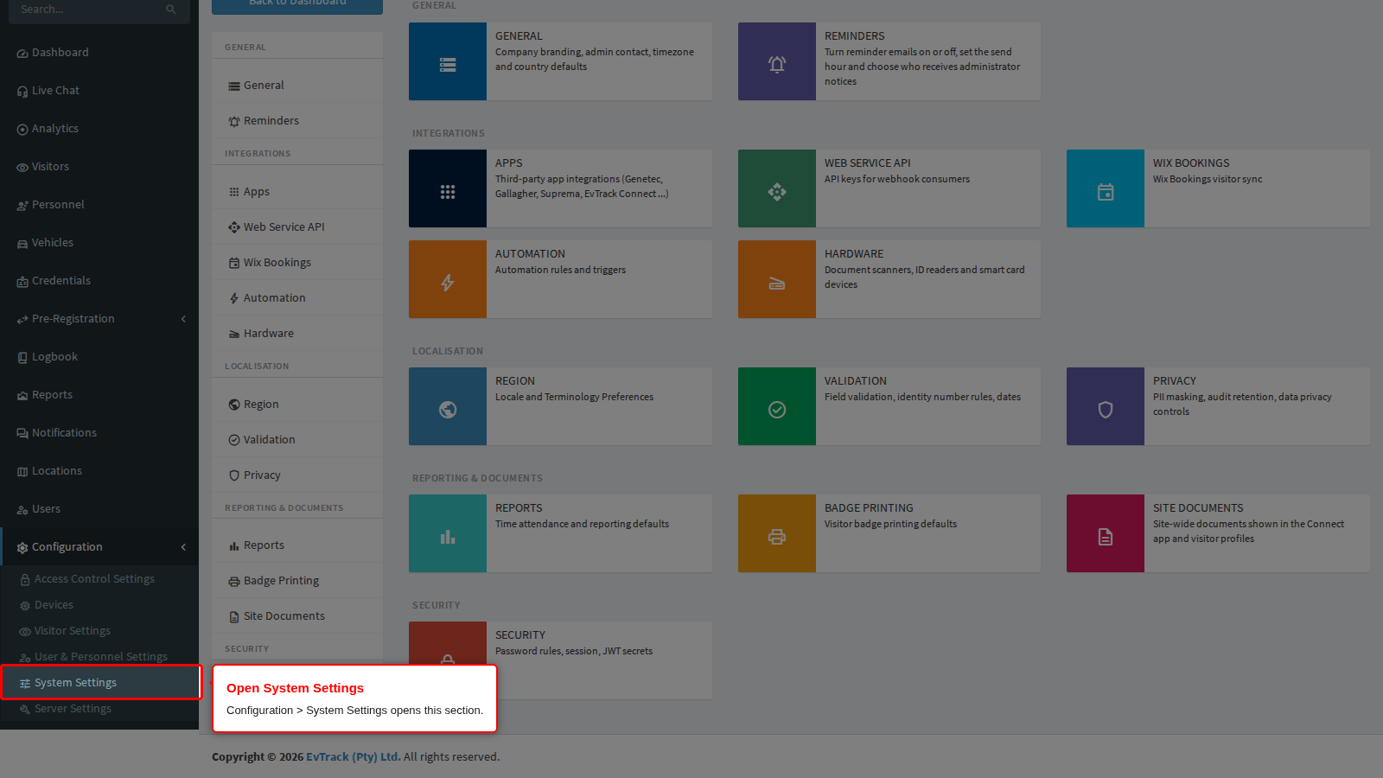This screenshot has height=778, width=1383.
Task: Click the Logbook icon in sidebar
Action: tap(22, 358)
